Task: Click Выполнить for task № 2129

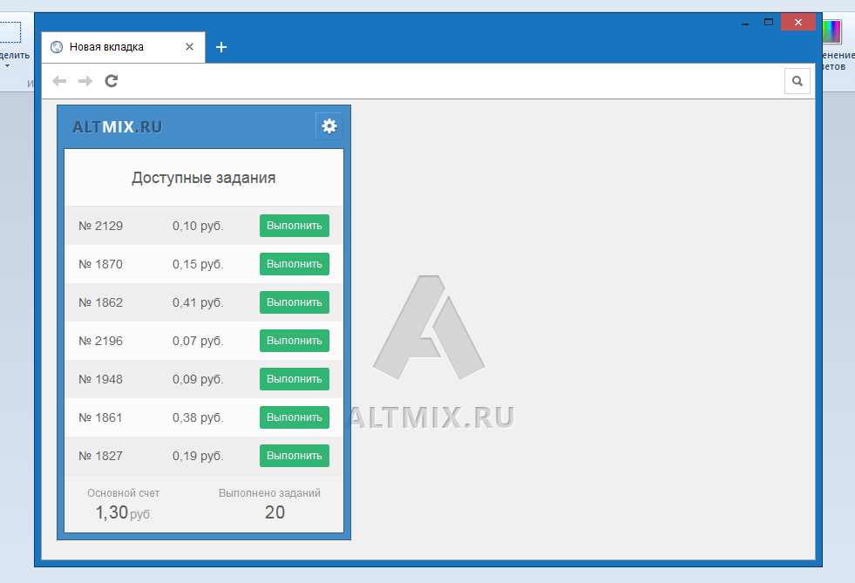Action: coord(295,226)
